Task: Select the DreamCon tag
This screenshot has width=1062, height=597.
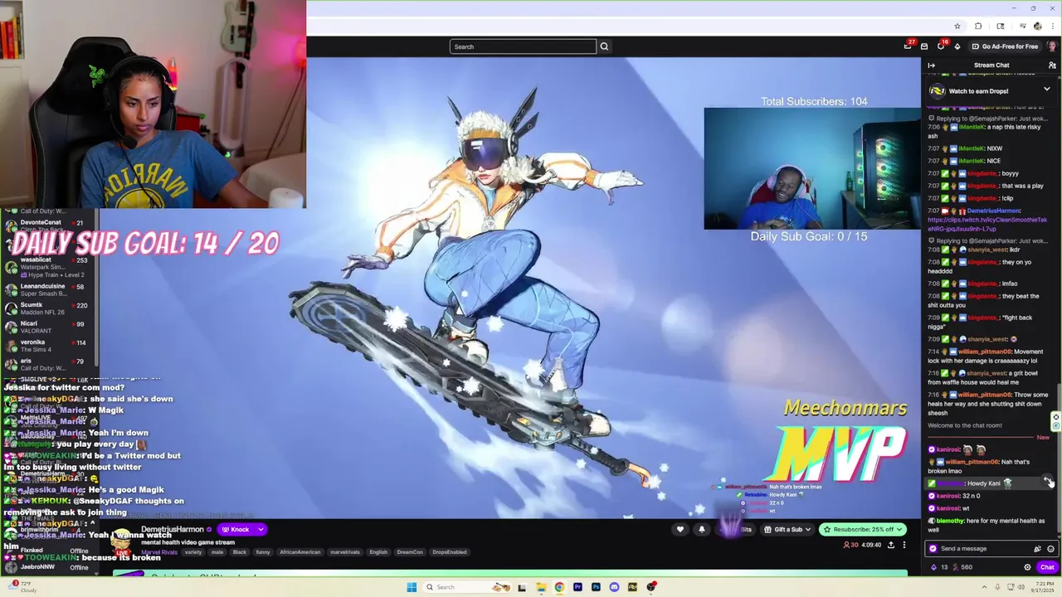Action: click(410, 551)
